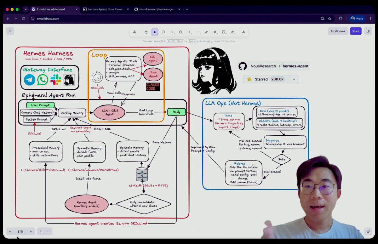The image size is (378, 244).
Task: Close the Hermes Agent browser tab
Action: (x=128, y=9)
